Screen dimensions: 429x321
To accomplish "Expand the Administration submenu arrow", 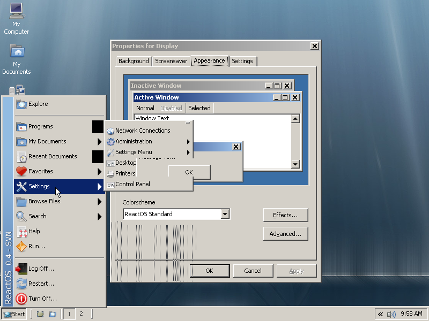I will point(188,141).
